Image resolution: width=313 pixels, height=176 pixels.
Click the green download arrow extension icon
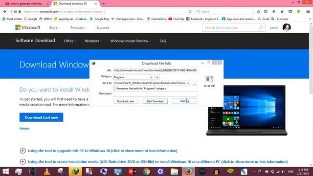click(x=299, y=12)
